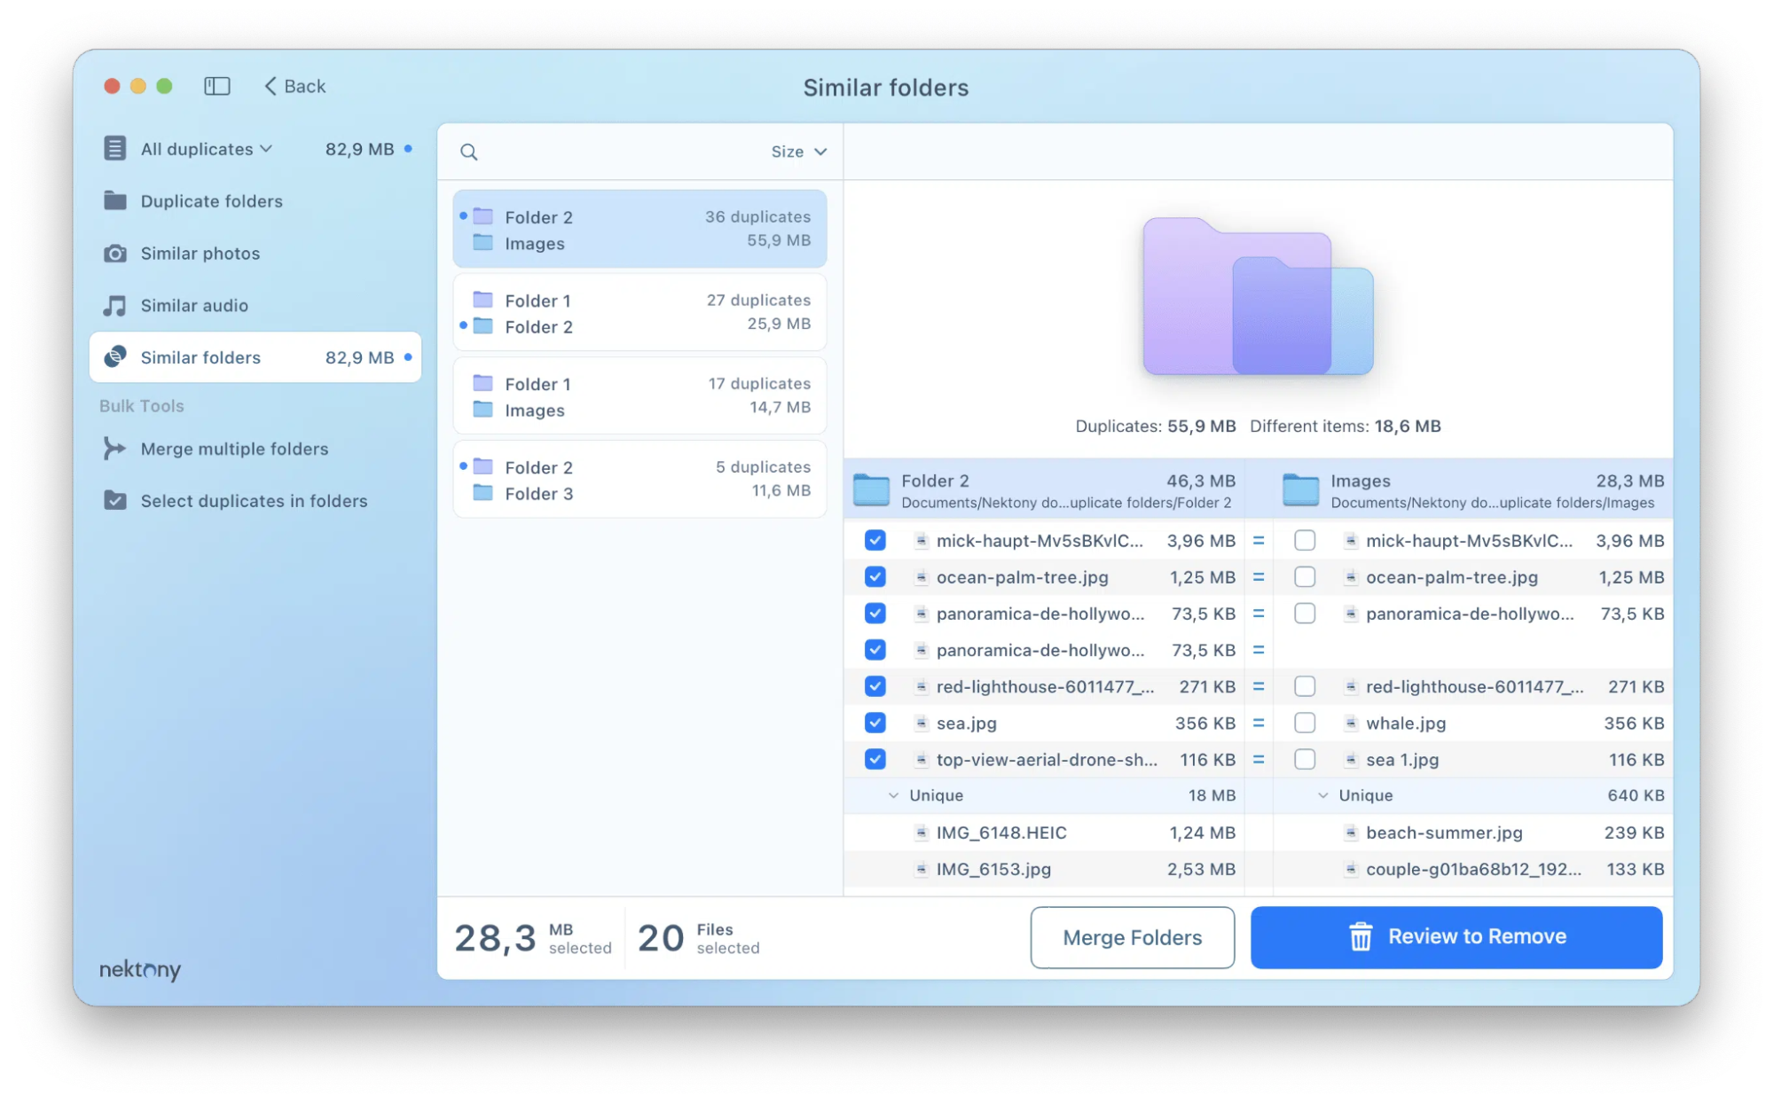This screenshot has height=1103, width=1773.
Task: Click the Merge multiple folders arrows icon
Action: tap(115, 449)
